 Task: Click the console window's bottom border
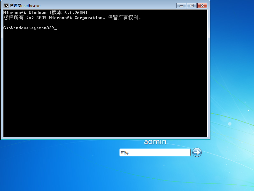tap(105, 138)
